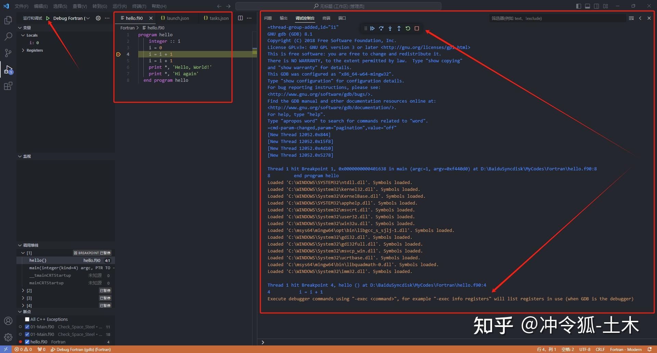Open the Source Control view
The height and width of the screenshot is (353, 657).
coord(8,53)
